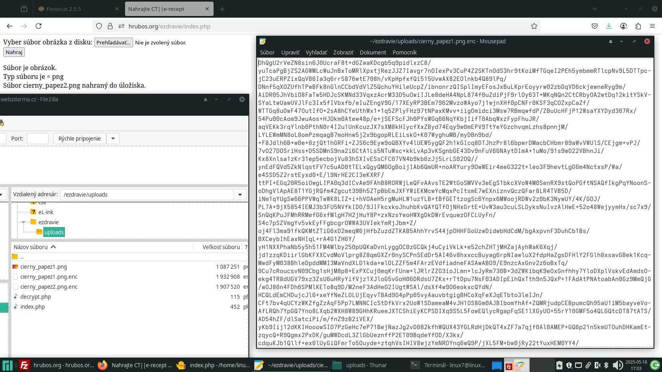Collapse the ezdravie folder tree node
This screenshot has width=662, height=372.
pyautogui.click(x=24, y=222)
